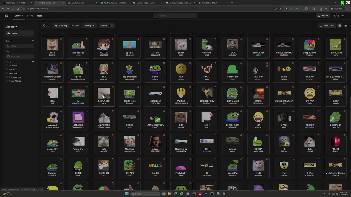
Task: Click the corner icon on WatchingStream card
Action: tap(61, 63)
